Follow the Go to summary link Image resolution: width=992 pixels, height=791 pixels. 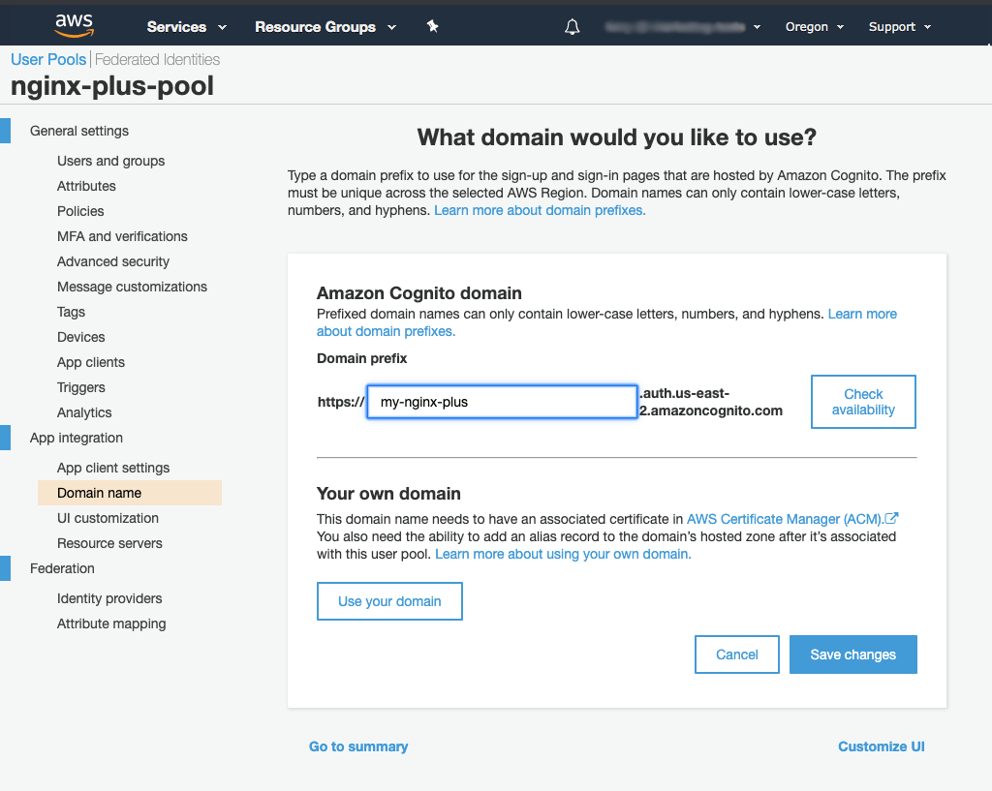pyautogui.click(x=358, y=746)
